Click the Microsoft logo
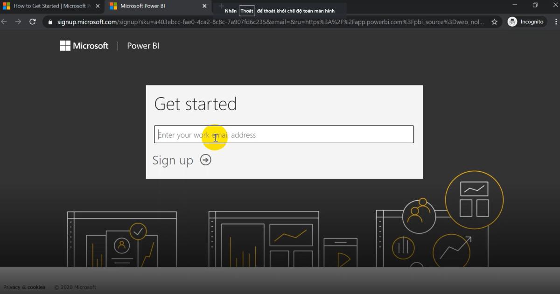This screenshot has width=560, height=294. [84, 45]
